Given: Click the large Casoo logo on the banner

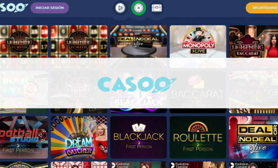Looking at the screenshot, I should (x=137, y=85).
